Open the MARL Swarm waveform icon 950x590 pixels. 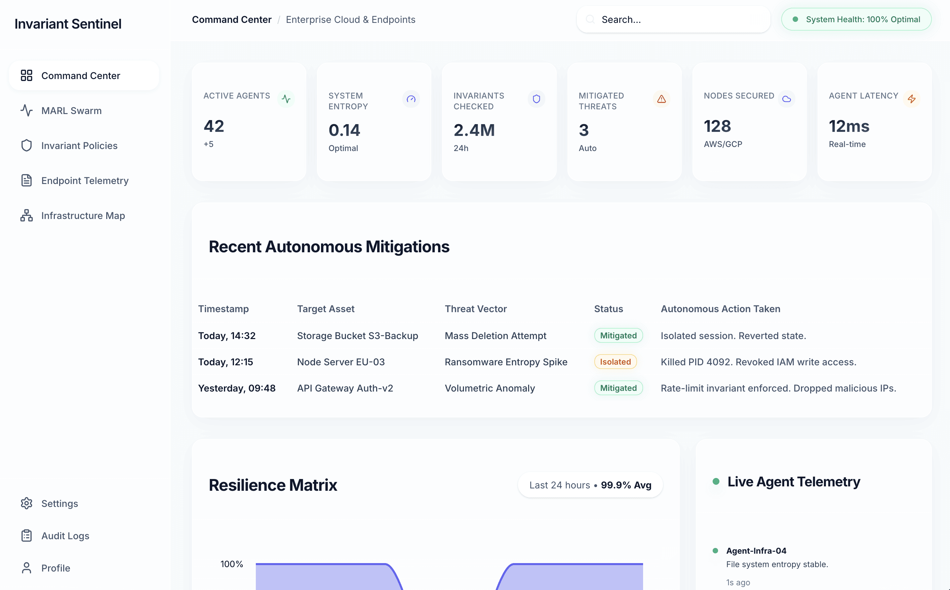pyautogui.click(x=26, y=110)
